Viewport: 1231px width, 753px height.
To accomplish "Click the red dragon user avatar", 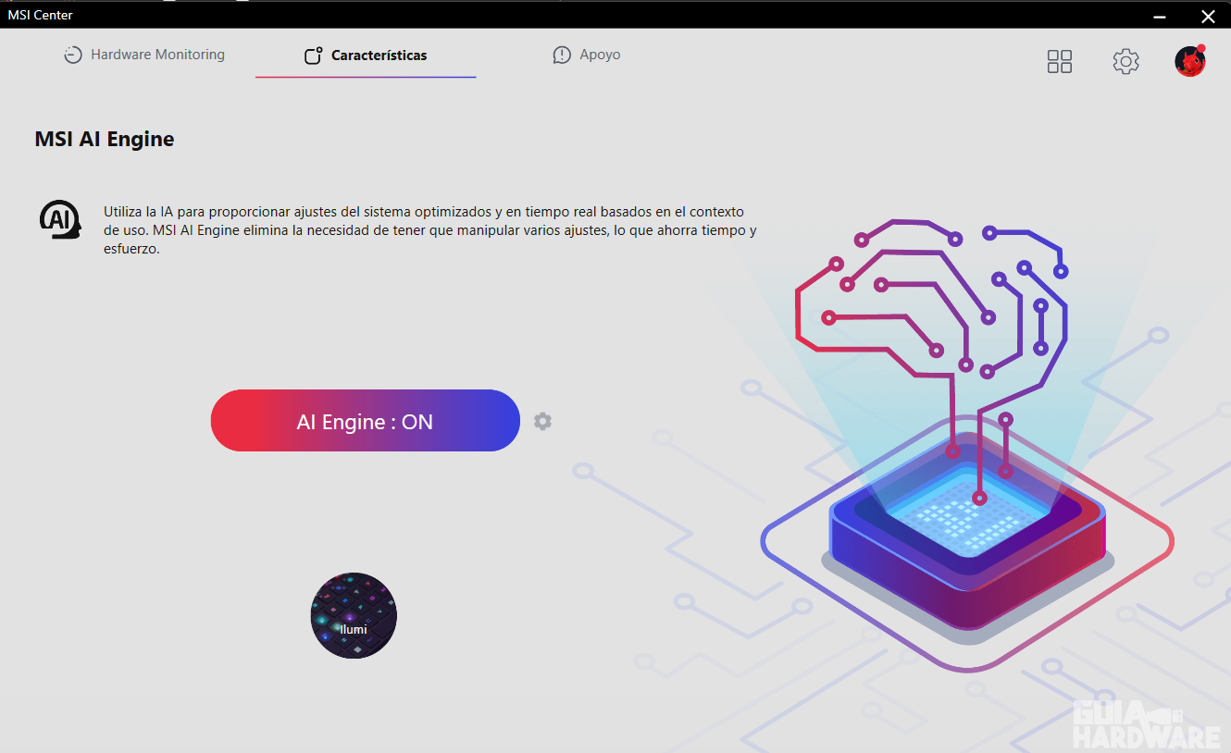I will [x=1190, y=61].
